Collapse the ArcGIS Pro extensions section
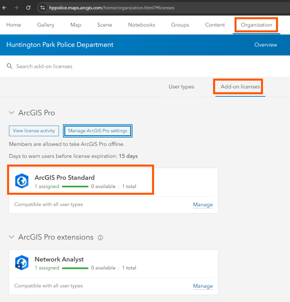 12,237
